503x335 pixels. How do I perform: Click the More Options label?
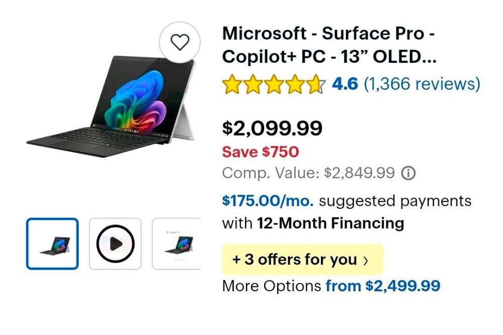[272, 286]
